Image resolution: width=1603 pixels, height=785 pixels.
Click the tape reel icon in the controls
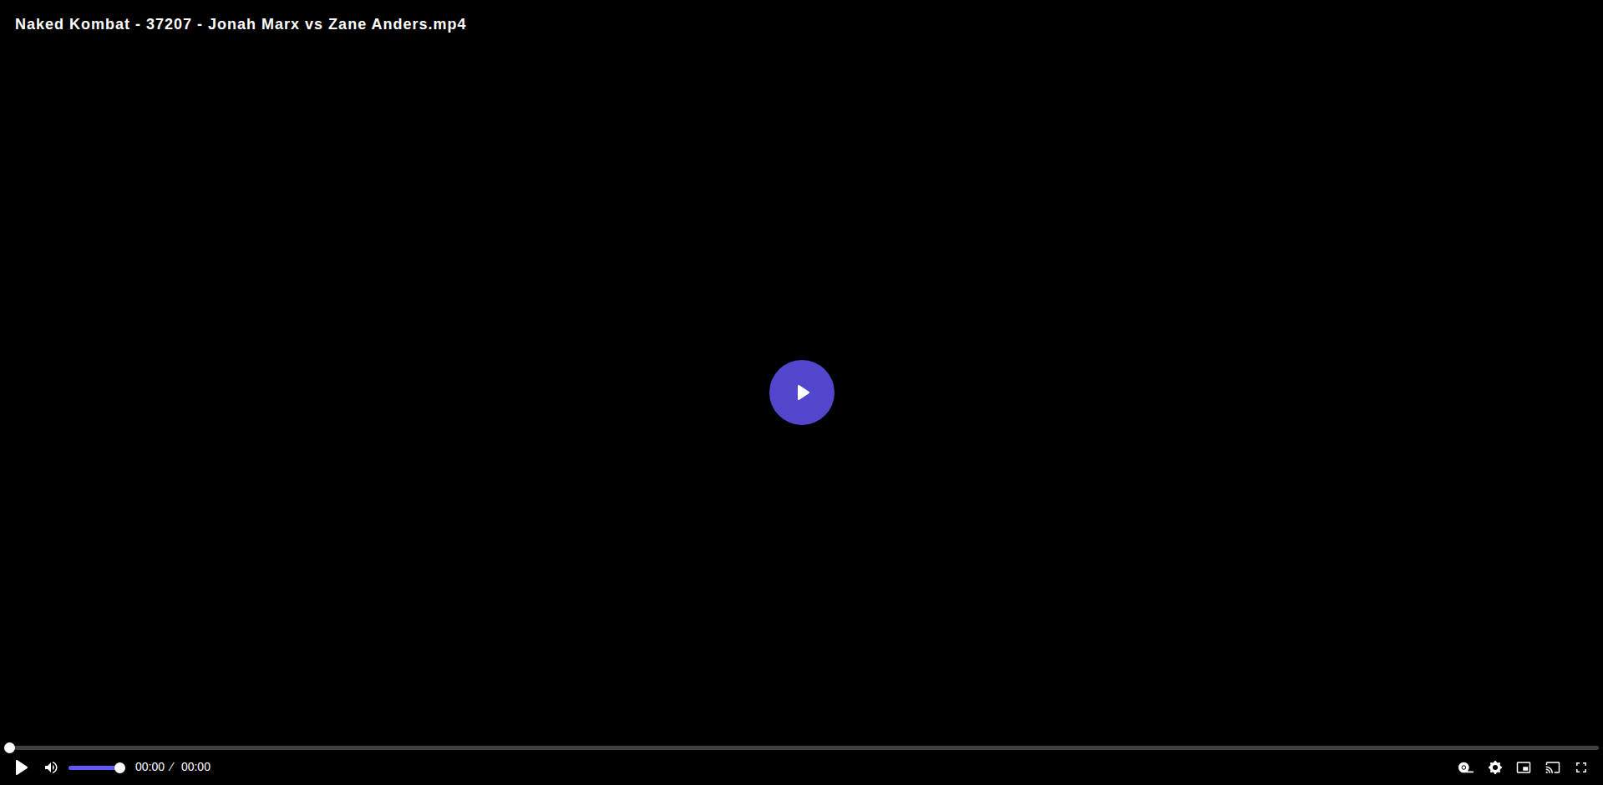[1466, 767]
